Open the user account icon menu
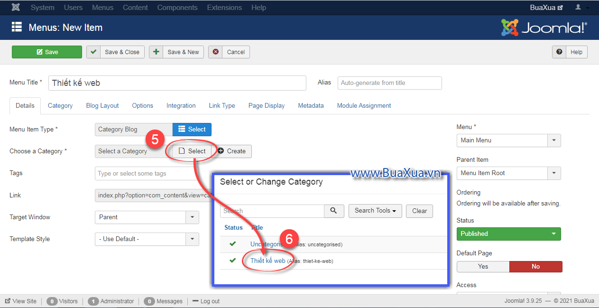599x308 pixels. click(x=582, y=8)
